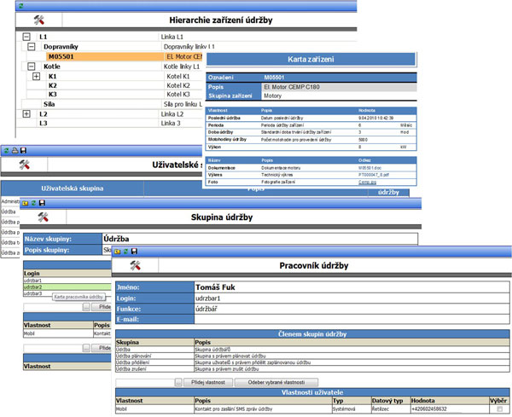Click the Motohodiny údržby property row
This screenshot has height=417, width=512.
pos(311,140)
